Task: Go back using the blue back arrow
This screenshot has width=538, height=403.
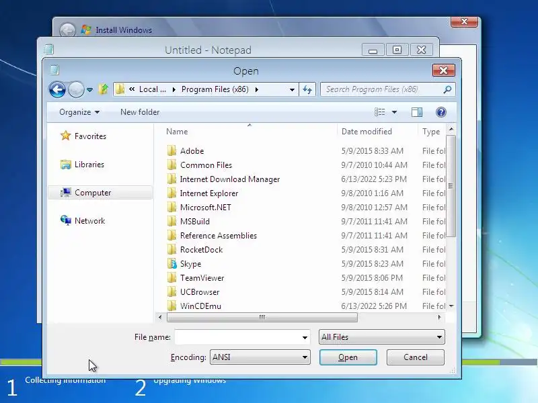Action: (57, 90)
